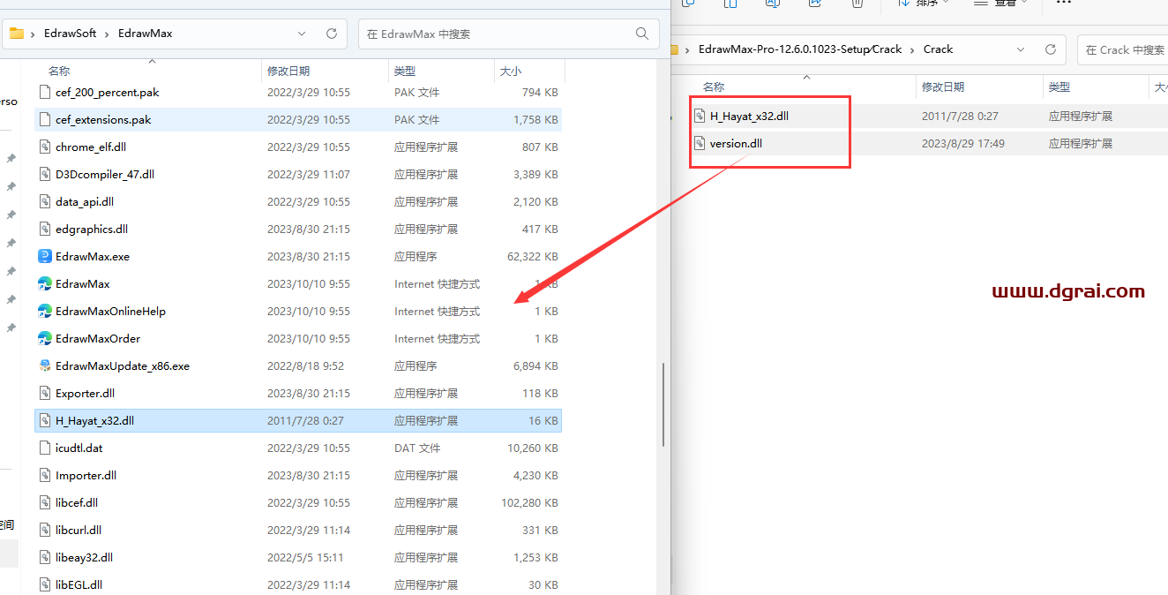Click the icudtl.dat file icon
This screenshot has width=1168, height=595.
(46, 448)
